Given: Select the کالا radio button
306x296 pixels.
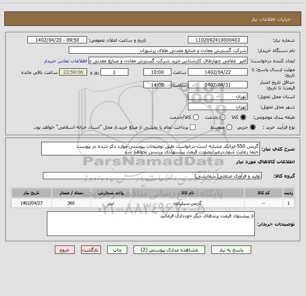Looking at the screenshot, I should tap(243, 117).
